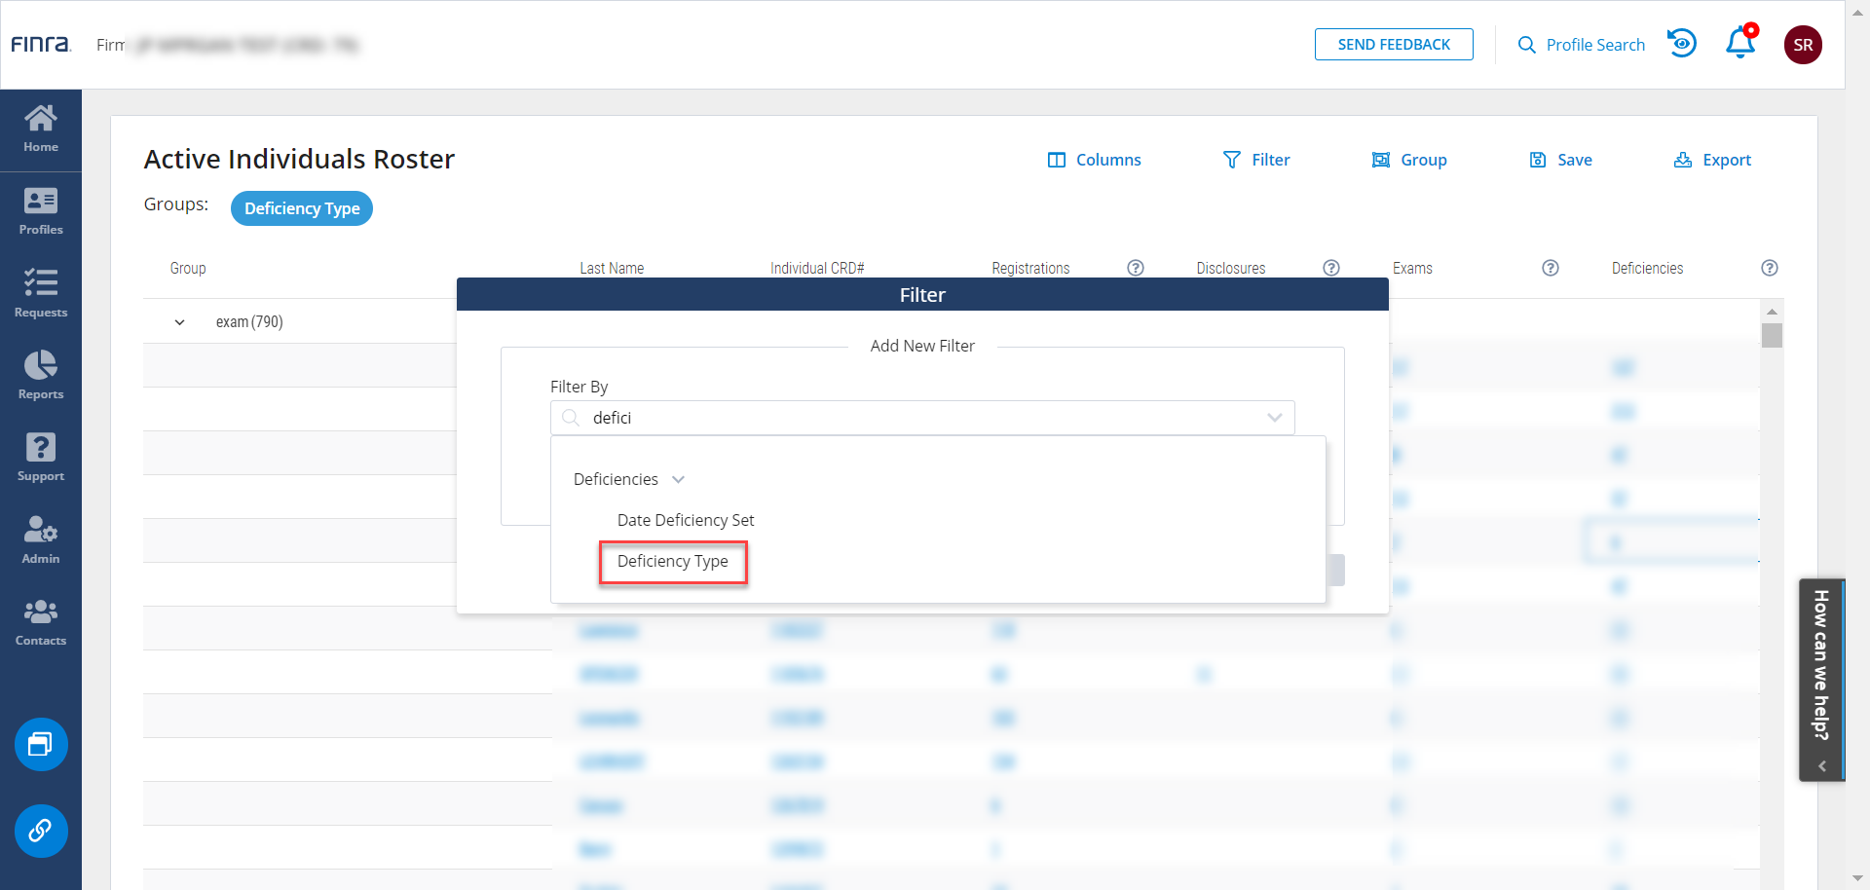Go to Requests in the sidebar
The width and height of the screenshot is (1870, 890).
pyautogui.click(x=41, y=294)
